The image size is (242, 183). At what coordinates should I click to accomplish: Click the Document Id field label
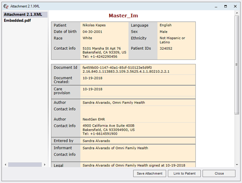tap(65, 67)
